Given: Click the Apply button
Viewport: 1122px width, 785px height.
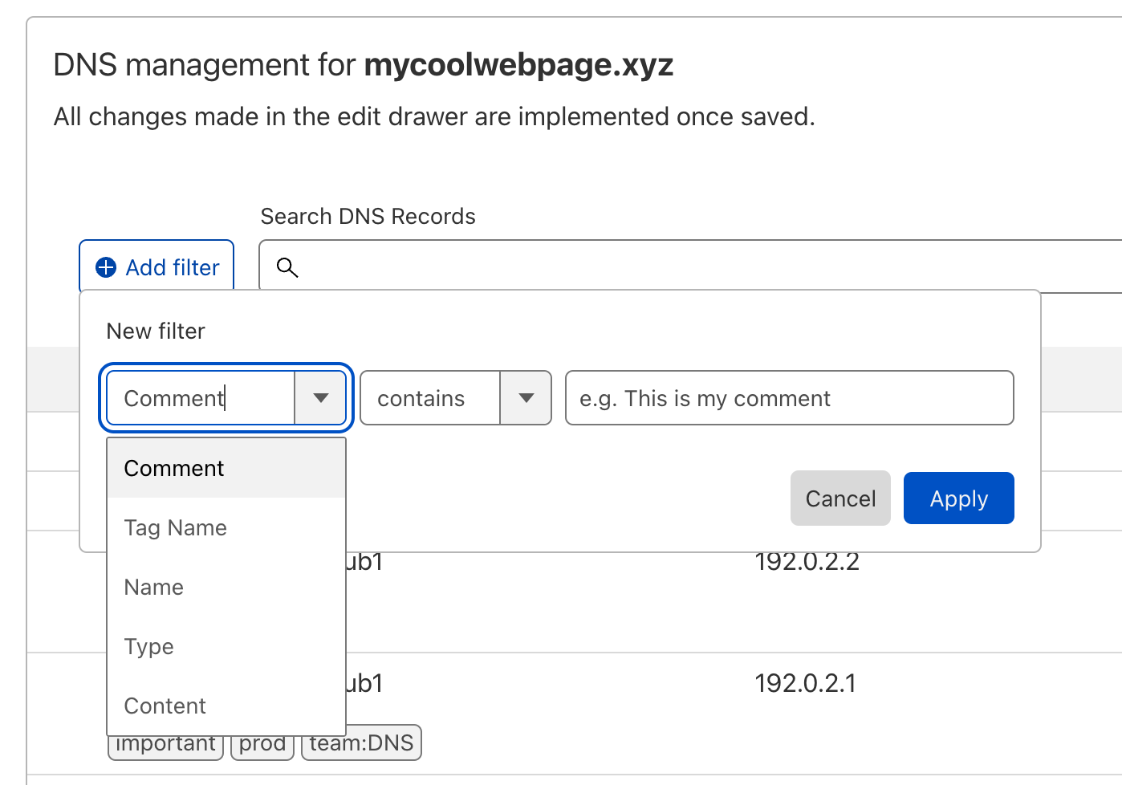Looking at the screenshot, I should pos(959,498).
